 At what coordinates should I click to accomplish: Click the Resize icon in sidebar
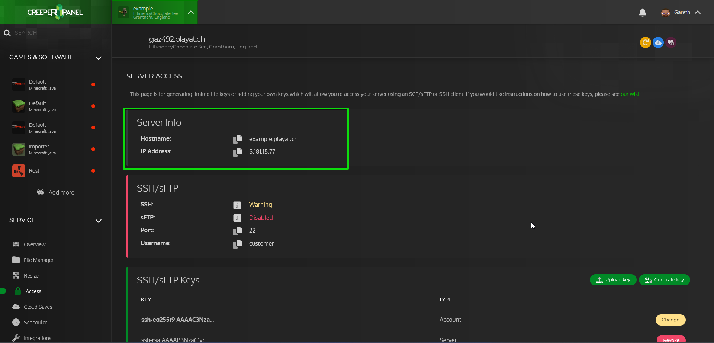pos(16,275)
